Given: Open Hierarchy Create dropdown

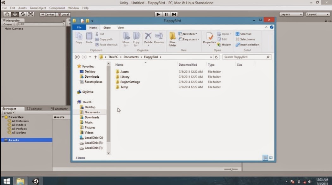Looking at the screenshot, I should click(9, 24).
